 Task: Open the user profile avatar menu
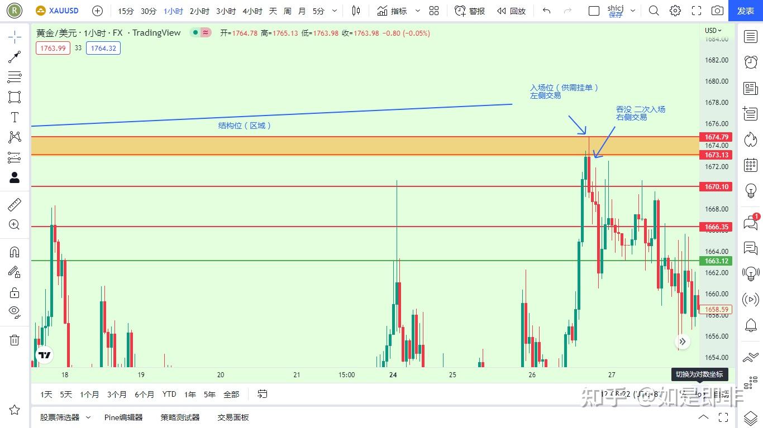click(15, 11)
